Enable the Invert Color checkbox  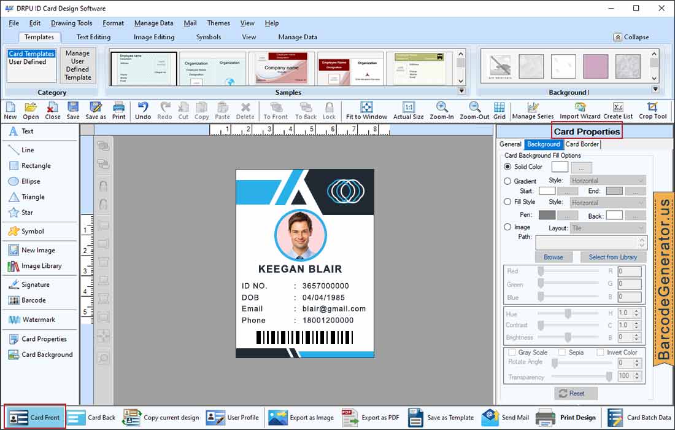(600, 353)
